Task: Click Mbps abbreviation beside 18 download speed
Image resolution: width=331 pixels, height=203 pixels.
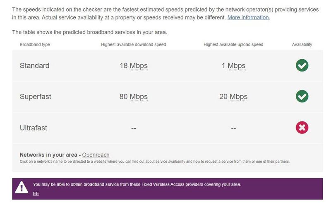Action: coord(139,66)
